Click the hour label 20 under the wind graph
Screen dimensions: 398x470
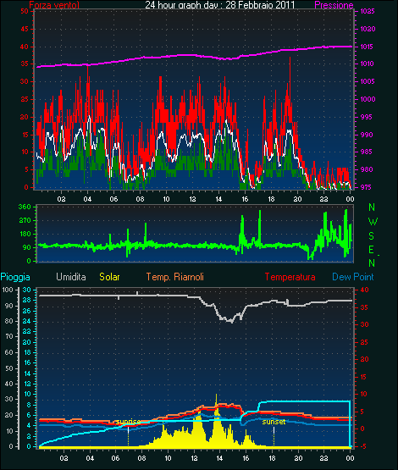point(297,199)
